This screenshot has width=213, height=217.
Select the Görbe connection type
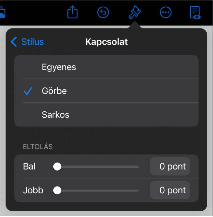pos(54,91)
